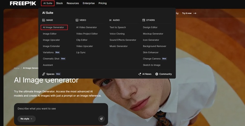
Task: Click the Image category icon
Action: tap(43, 20)
